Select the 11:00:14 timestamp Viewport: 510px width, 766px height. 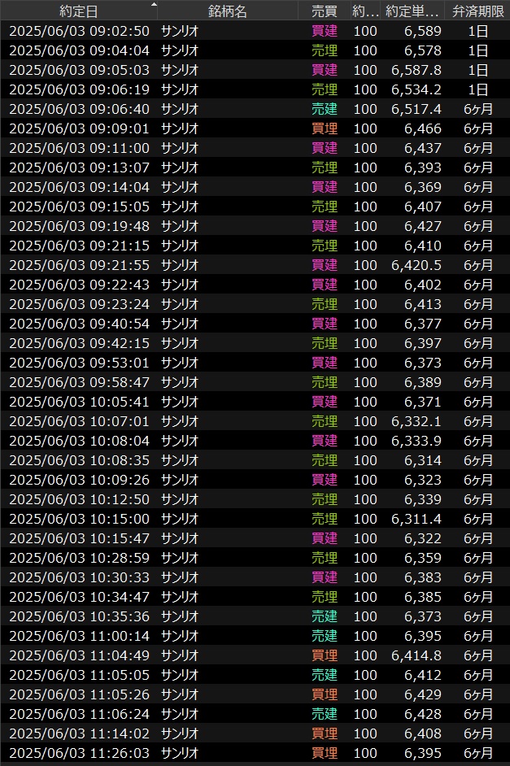coord(79,636)
